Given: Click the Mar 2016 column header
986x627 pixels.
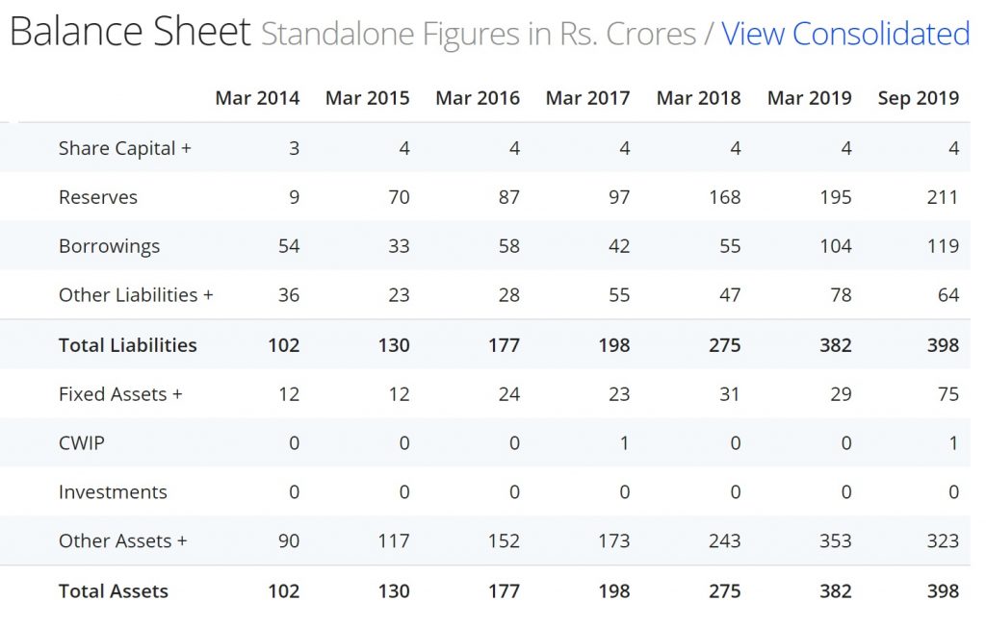Looking at the screenshot, I should coord(478,98).
